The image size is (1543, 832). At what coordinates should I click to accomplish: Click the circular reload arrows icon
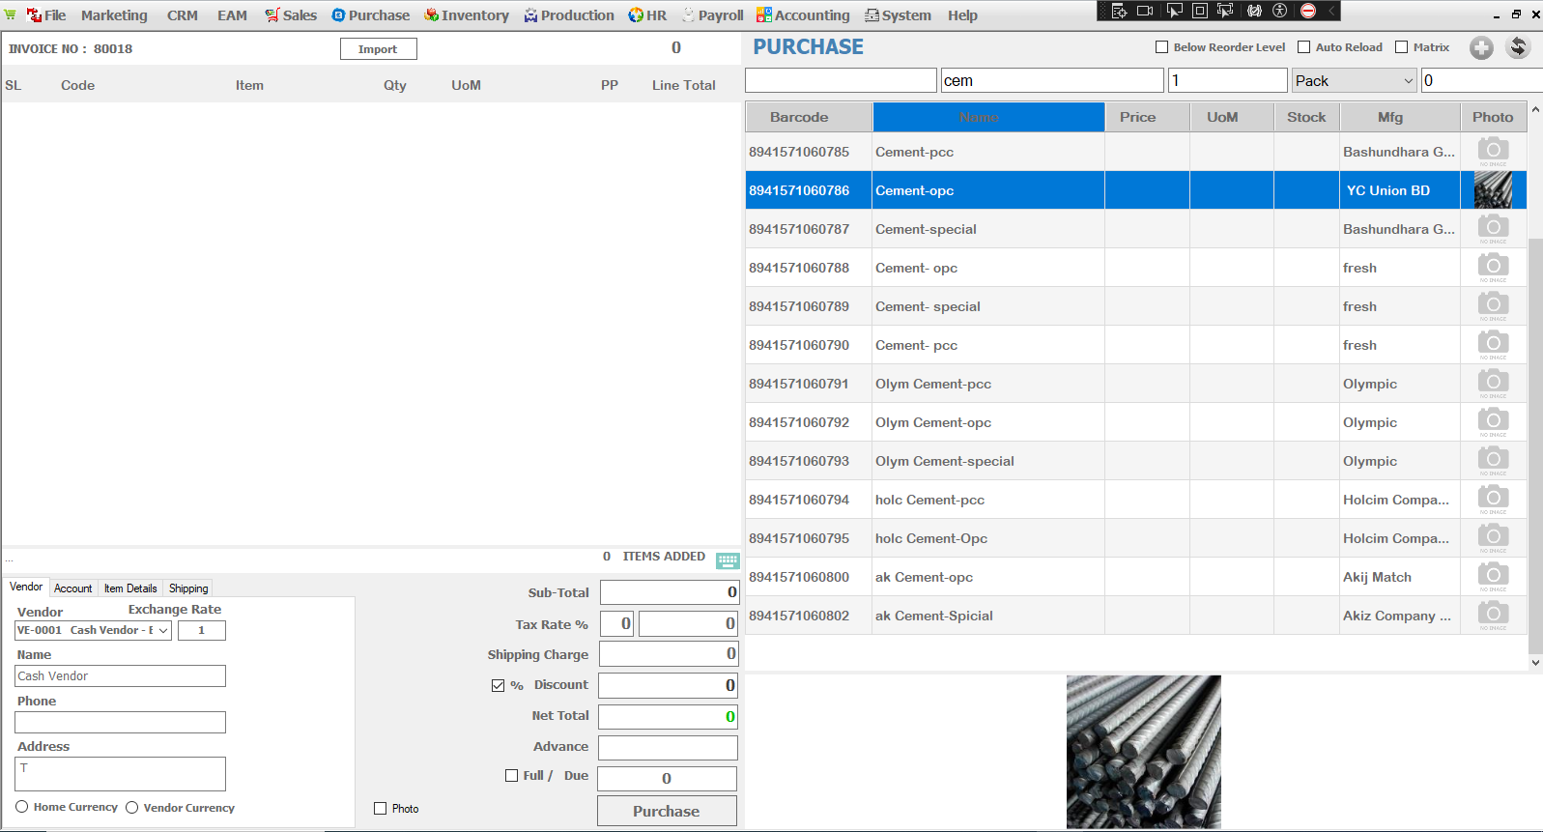tap(1518, 47)
